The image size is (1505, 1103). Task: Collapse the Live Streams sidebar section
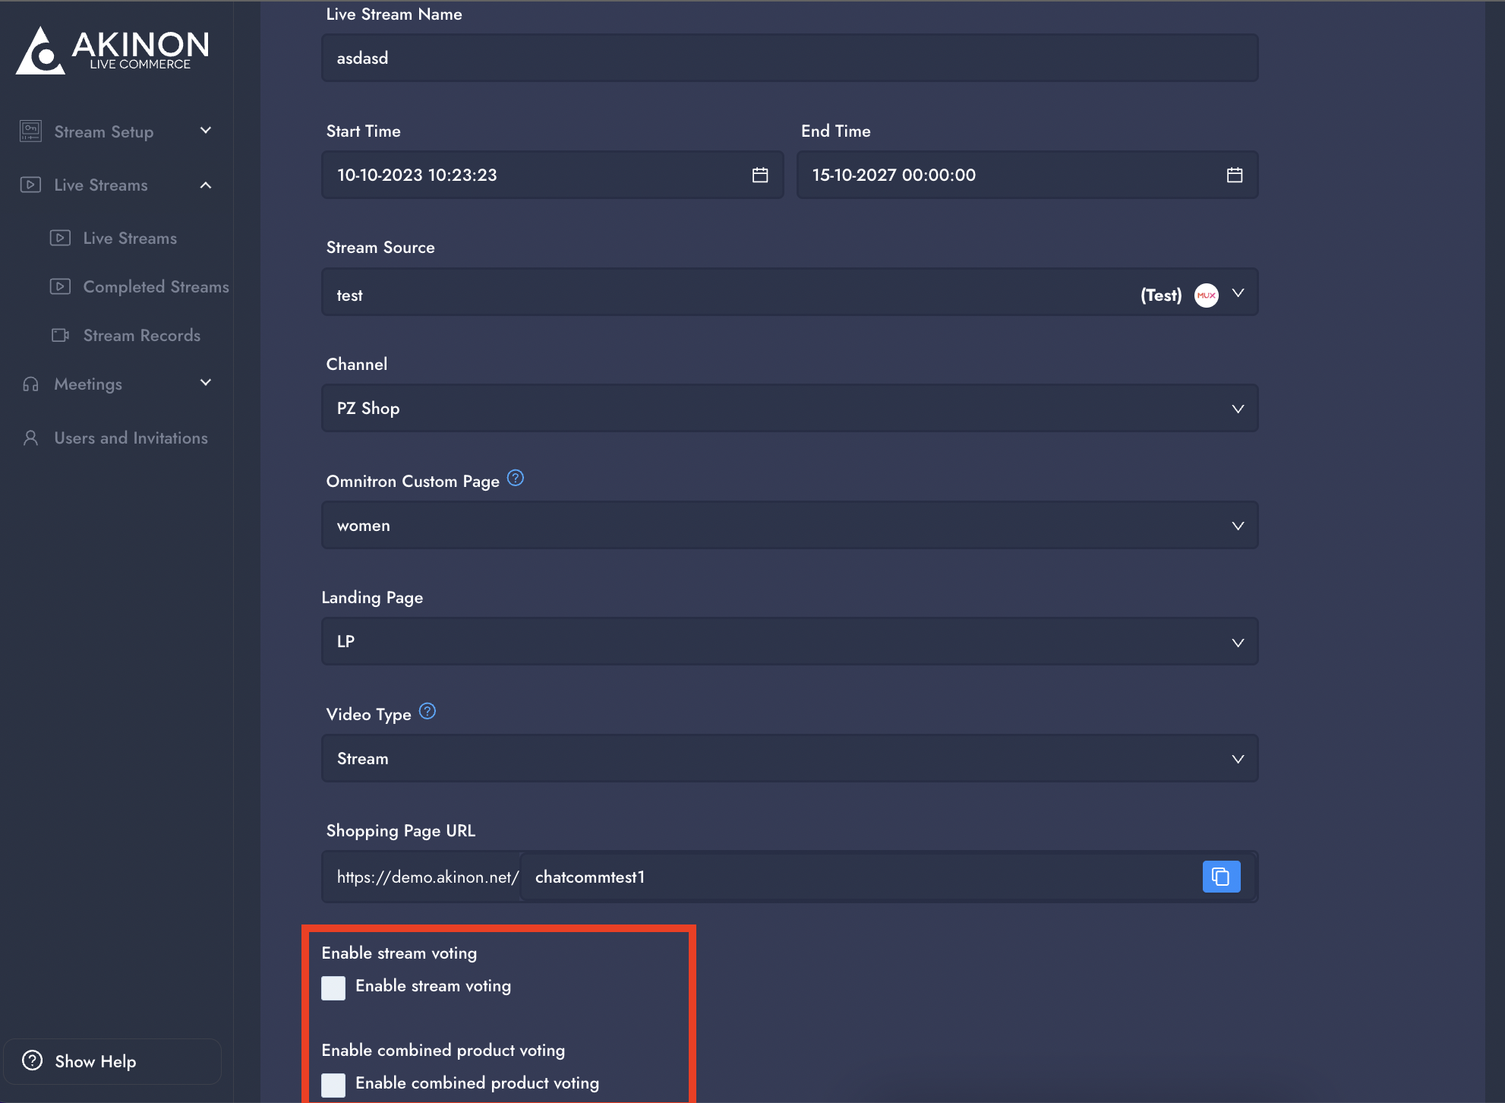tap(205, 185)
